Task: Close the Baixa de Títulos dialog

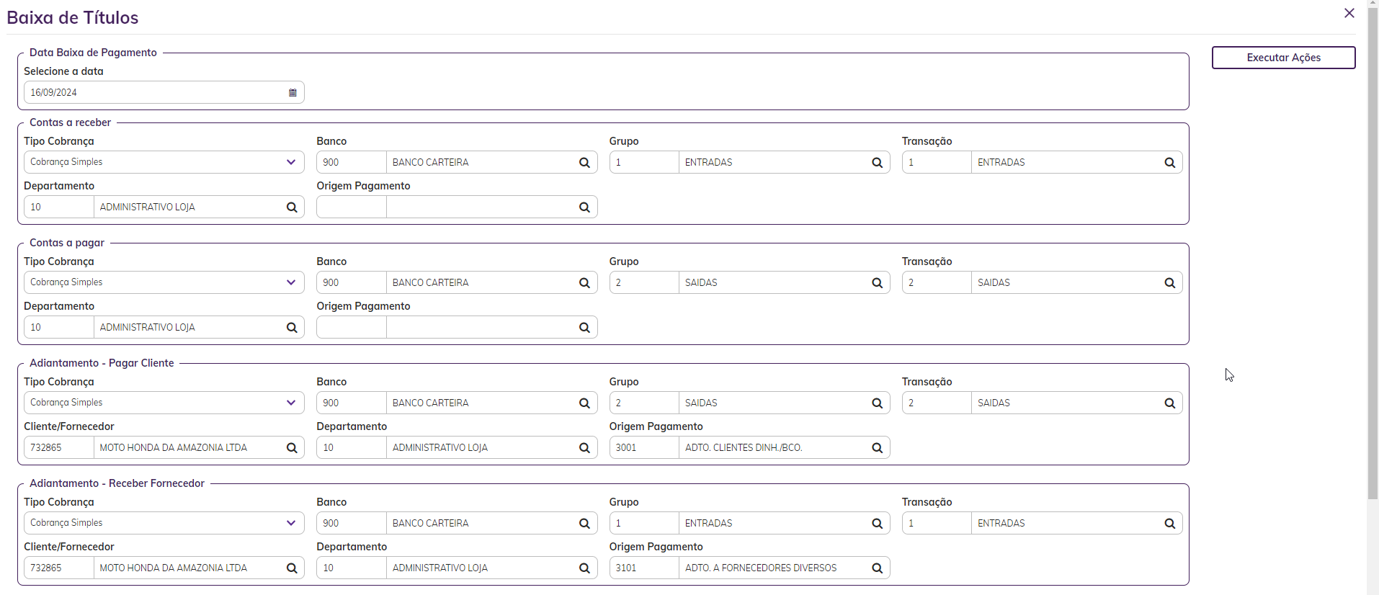Action: pos(1349,14)
